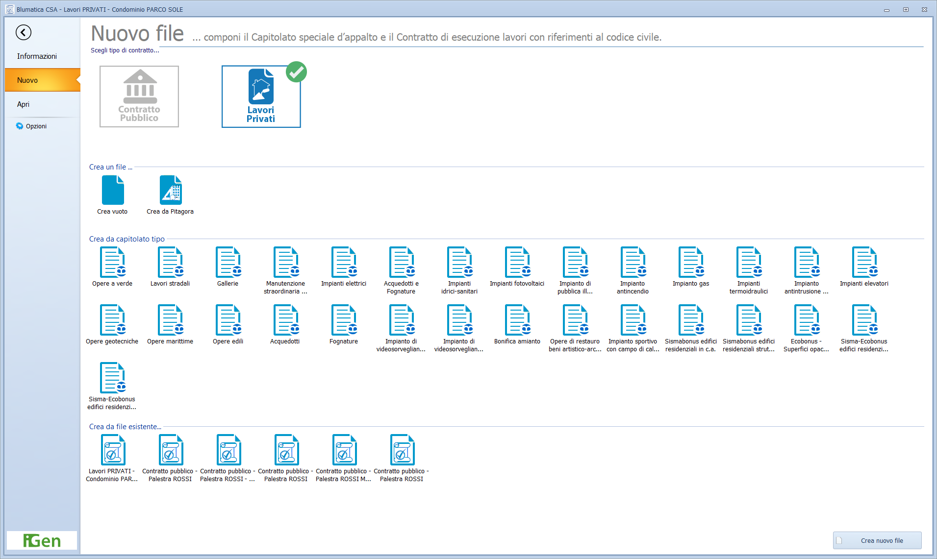Image resolution: width=937 pixels, height=559 pixels.
Task: Select the Contratto Pubblico contract type
Action: (x=139, y=97)
